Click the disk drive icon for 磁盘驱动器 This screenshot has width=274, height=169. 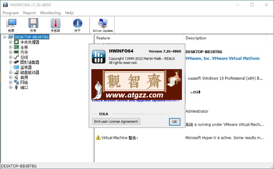click(x=16, y=72)
